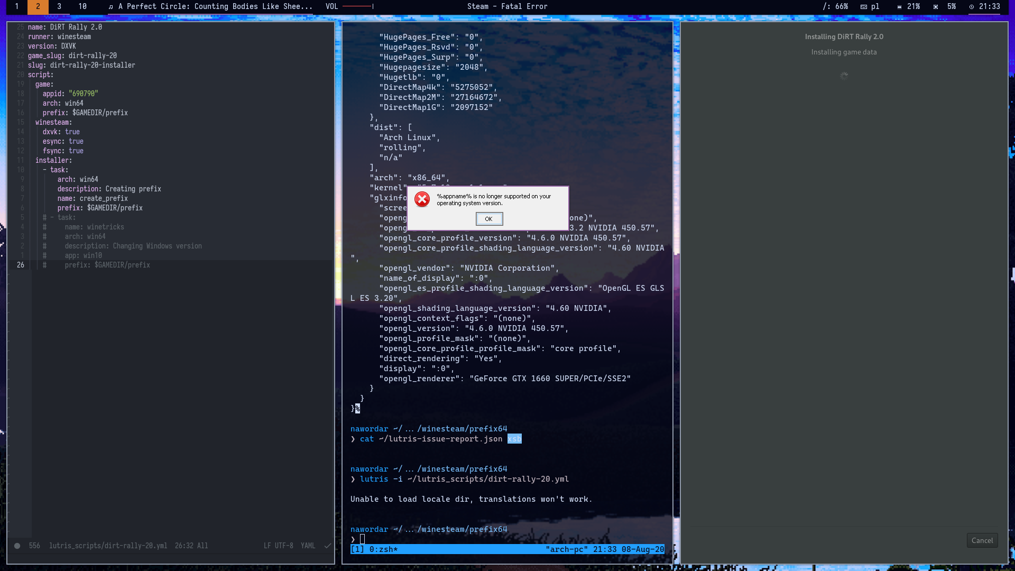The height and width of the screenshot is (571, 1015).
Task: Click line number 26 in the gutter
Action: [x=20, y=265]
